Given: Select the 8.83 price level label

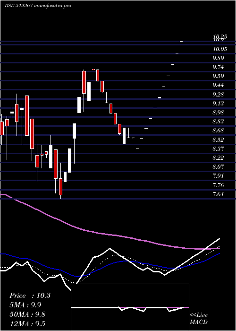Looking at the screenshot, I should (x=218, y=122).
